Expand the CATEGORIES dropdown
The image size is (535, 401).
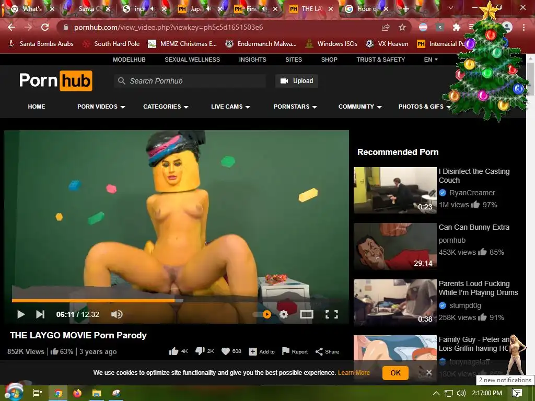pos(166,107)
